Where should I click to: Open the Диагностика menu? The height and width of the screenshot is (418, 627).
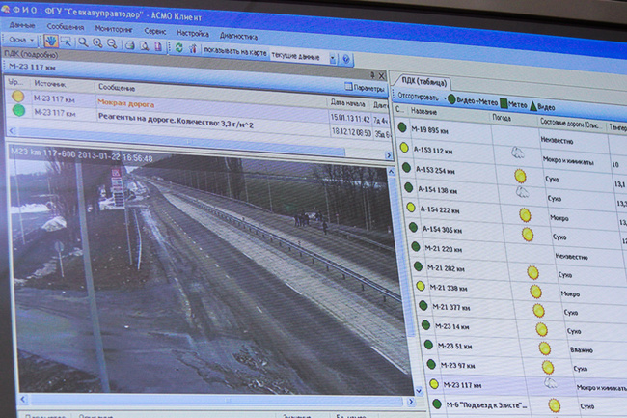click(238, 36)
